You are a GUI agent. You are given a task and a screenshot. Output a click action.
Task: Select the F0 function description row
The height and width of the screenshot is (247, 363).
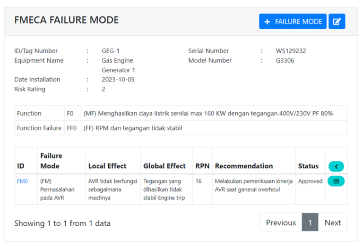coord(208,114)
